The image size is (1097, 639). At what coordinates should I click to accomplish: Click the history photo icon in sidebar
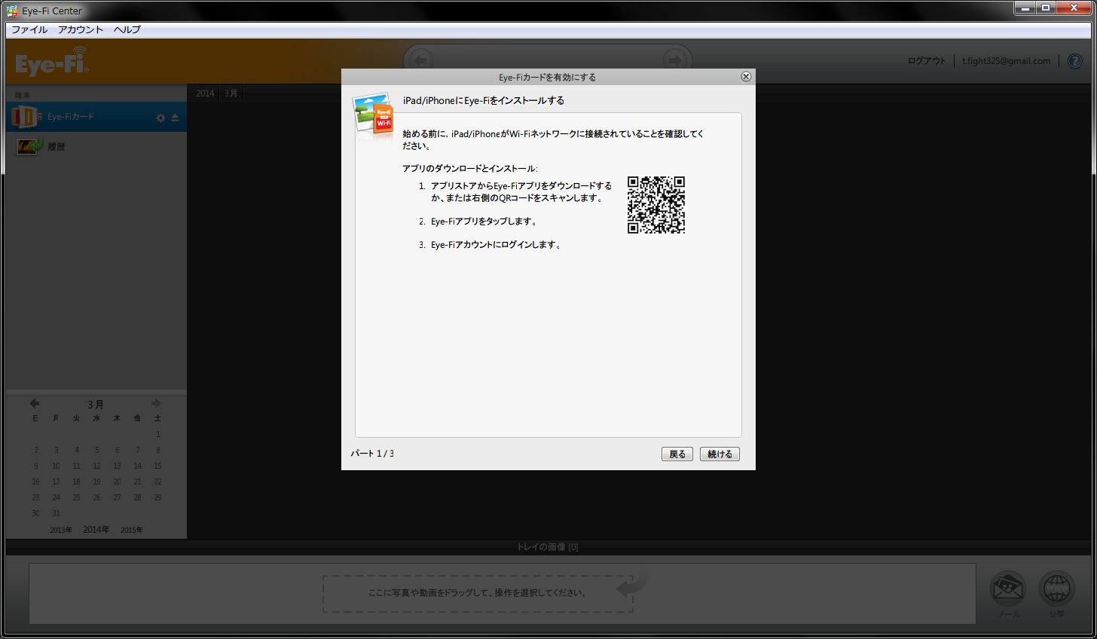click(x=30, y=145)
